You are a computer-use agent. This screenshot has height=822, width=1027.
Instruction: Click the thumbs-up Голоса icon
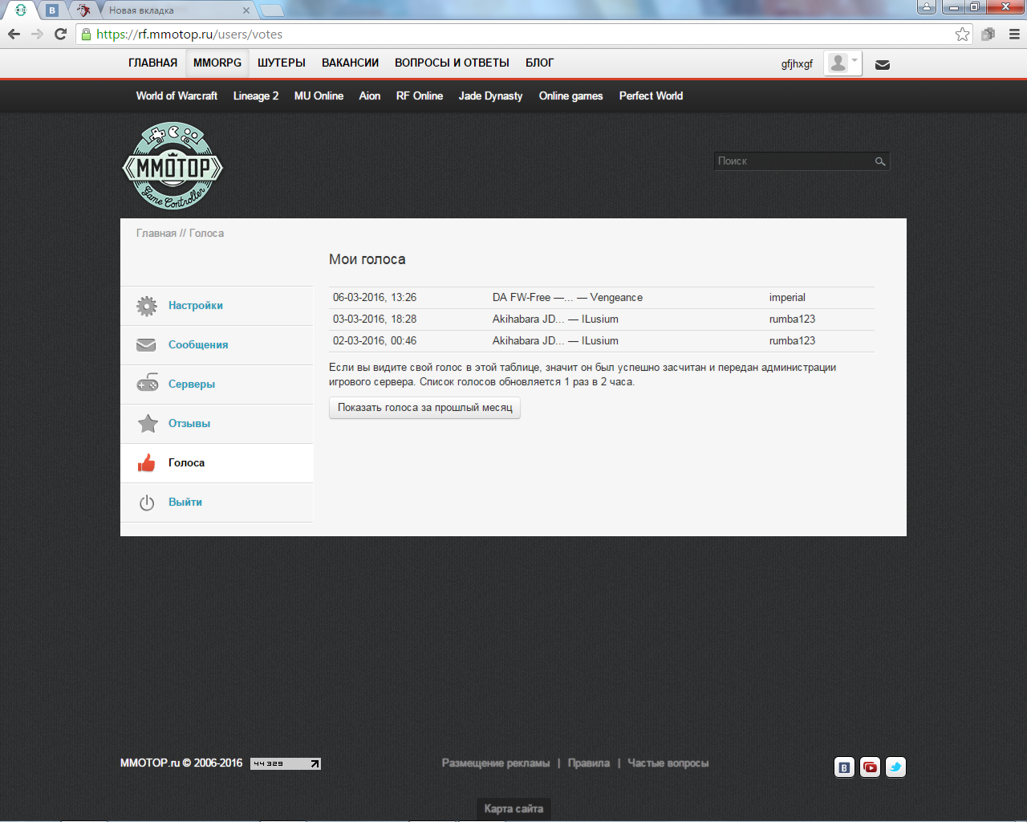(x=147, y=463)
